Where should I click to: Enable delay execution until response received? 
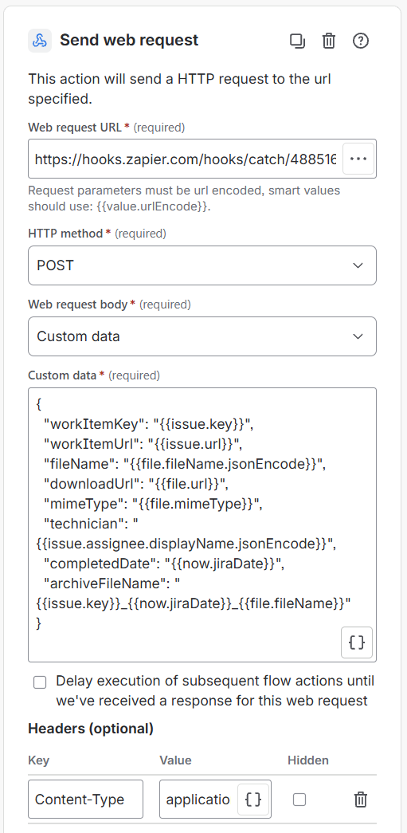tap(40, 682)
